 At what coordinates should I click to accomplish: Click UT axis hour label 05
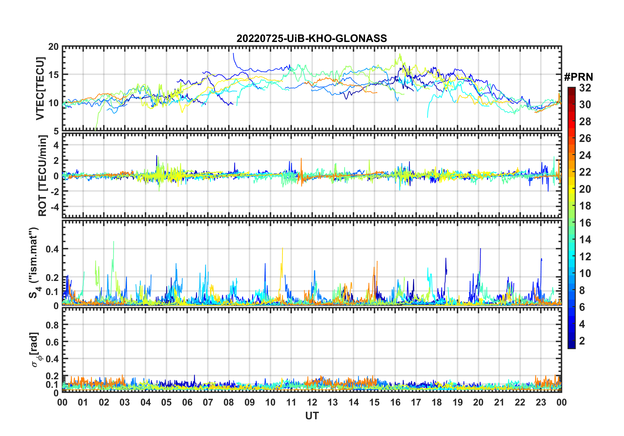(x=166, y=403)
